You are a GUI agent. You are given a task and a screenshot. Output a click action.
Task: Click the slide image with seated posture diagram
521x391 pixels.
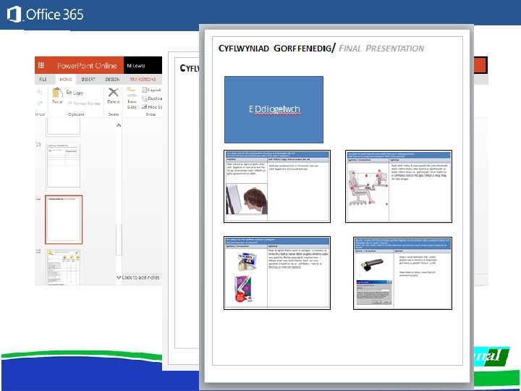(x=399, y=186)
